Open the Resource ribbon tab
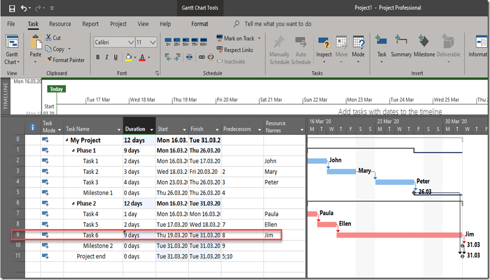This screenshot has width=490, height=280. point(60,24)
